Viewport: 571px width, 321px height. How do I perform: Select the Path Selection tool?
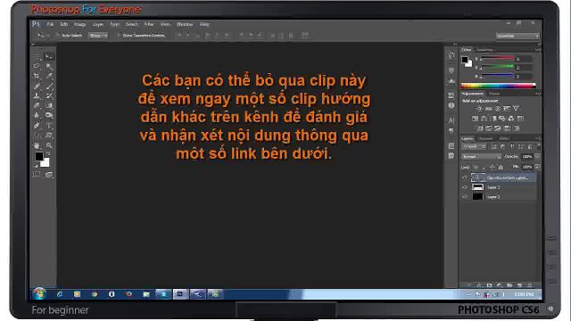(x=37, y=136)
